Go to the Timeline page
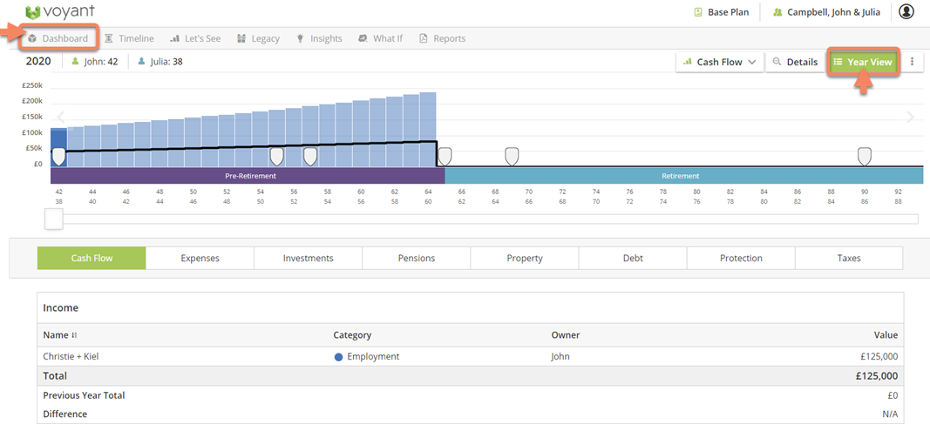Image resolution: width=930 pixels, height=431 pixels. tap(129, 38)
